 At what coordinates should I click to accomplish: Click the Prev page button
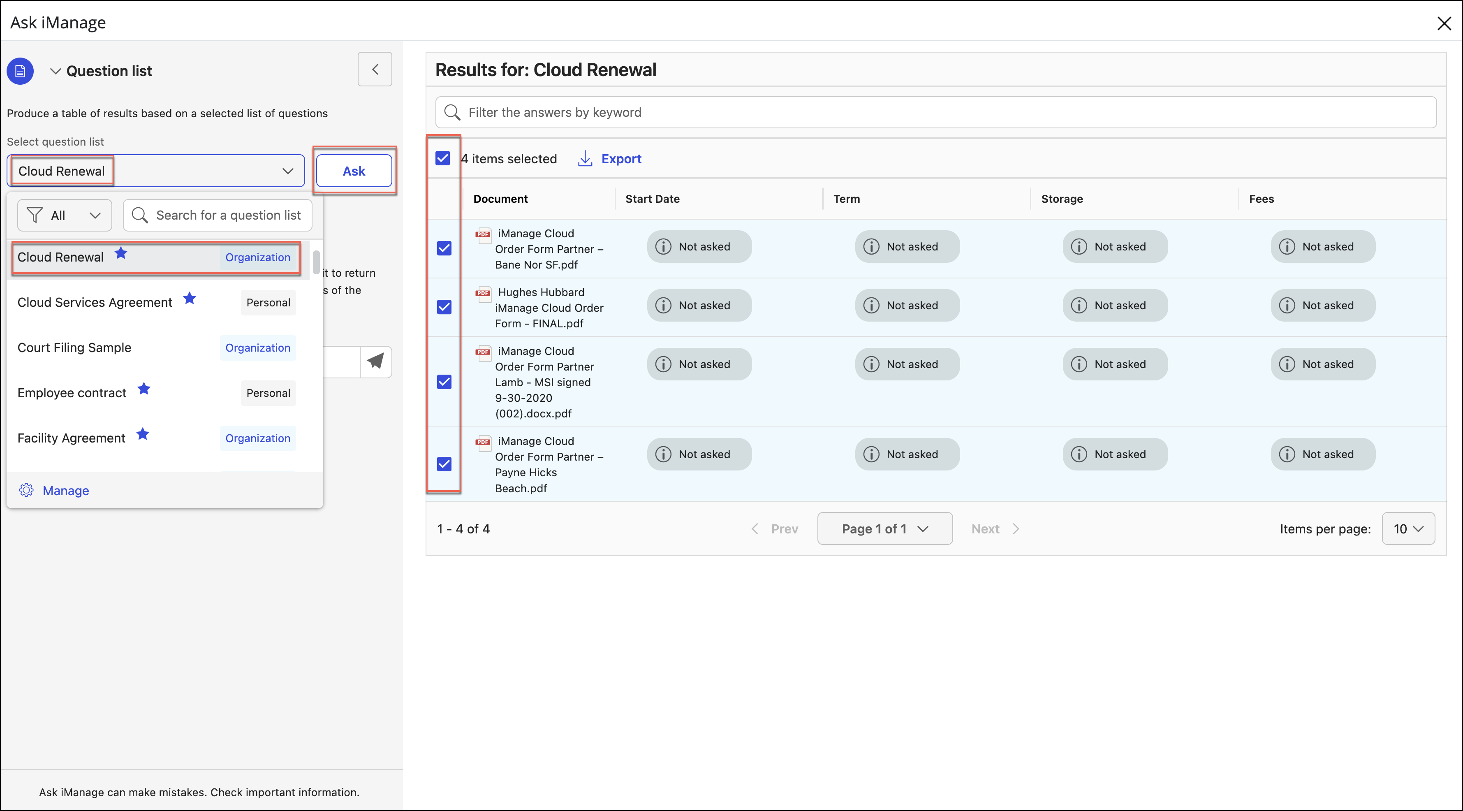click(774, 529)
